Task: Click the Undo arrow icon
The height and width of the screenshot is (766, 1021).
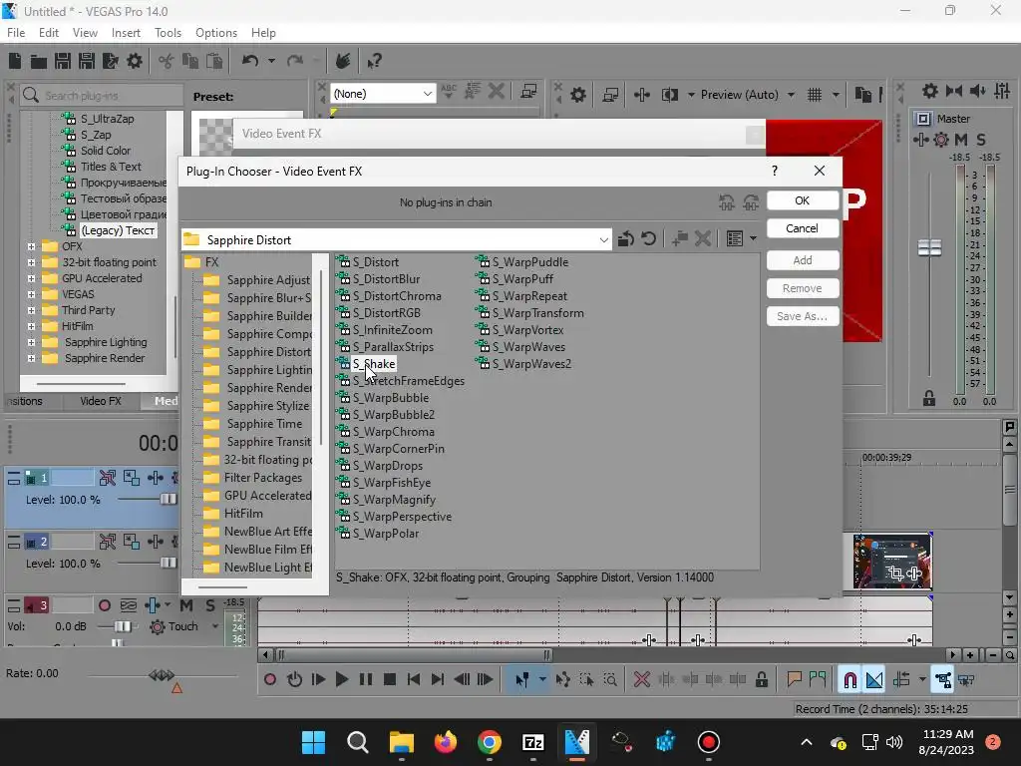Action: 250,61
